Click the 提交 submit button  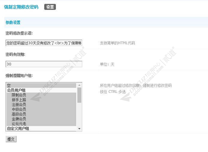tap(11, 139)
